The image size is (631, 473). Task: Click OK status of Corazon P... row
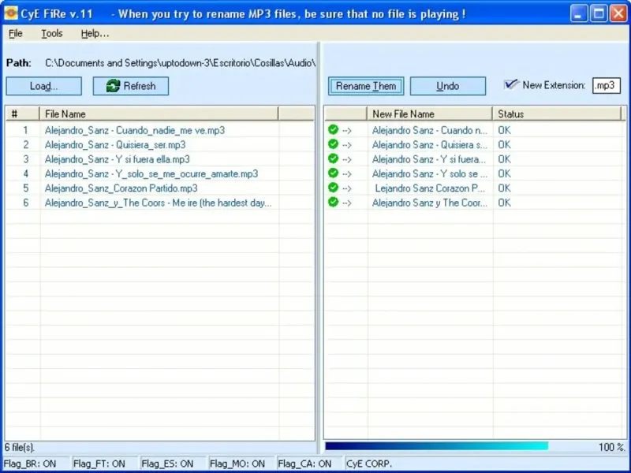pyautogui.click(x=504, y=188)
